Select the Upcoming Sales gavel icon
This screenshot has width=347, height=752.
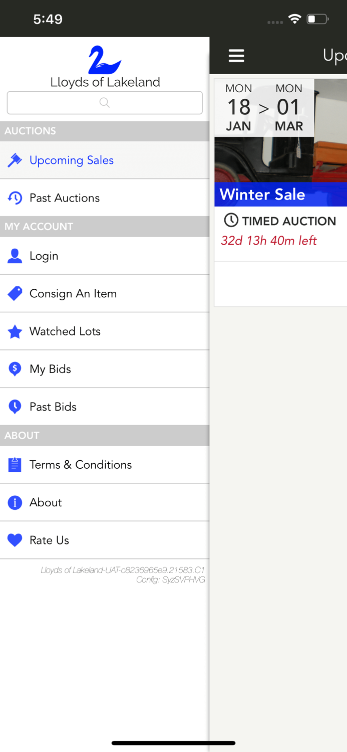click(15, 160)
